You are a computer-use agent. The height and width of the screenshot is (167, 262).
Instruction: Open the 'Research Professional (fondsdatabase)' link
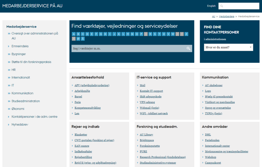163,157
